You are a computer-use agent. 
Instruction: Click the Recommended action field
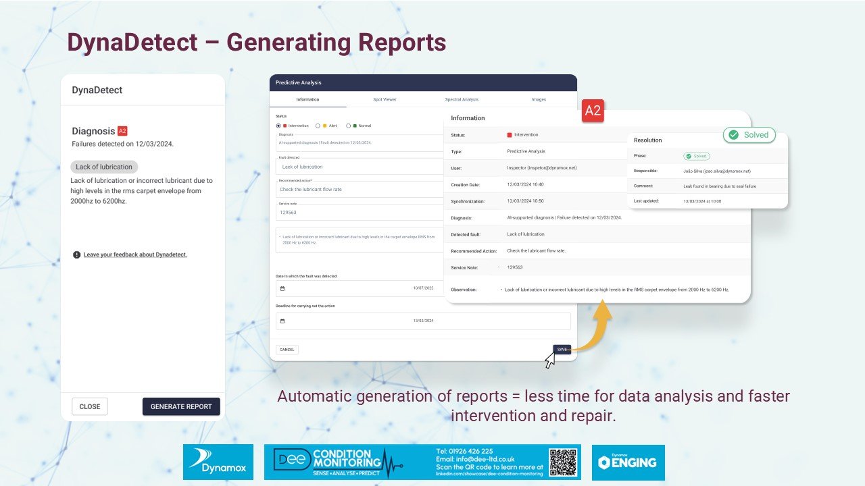tap(360, 189)
